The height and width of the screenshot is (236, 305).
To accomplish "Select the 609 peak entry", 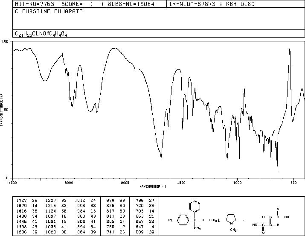I will [x=145, y=232].
